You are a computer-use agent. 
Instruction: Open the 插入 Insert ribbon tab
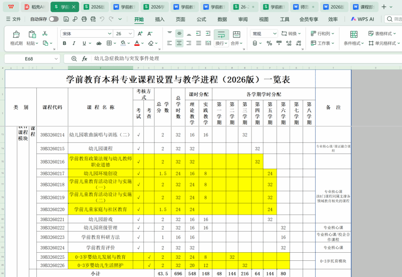click(160, 19)
